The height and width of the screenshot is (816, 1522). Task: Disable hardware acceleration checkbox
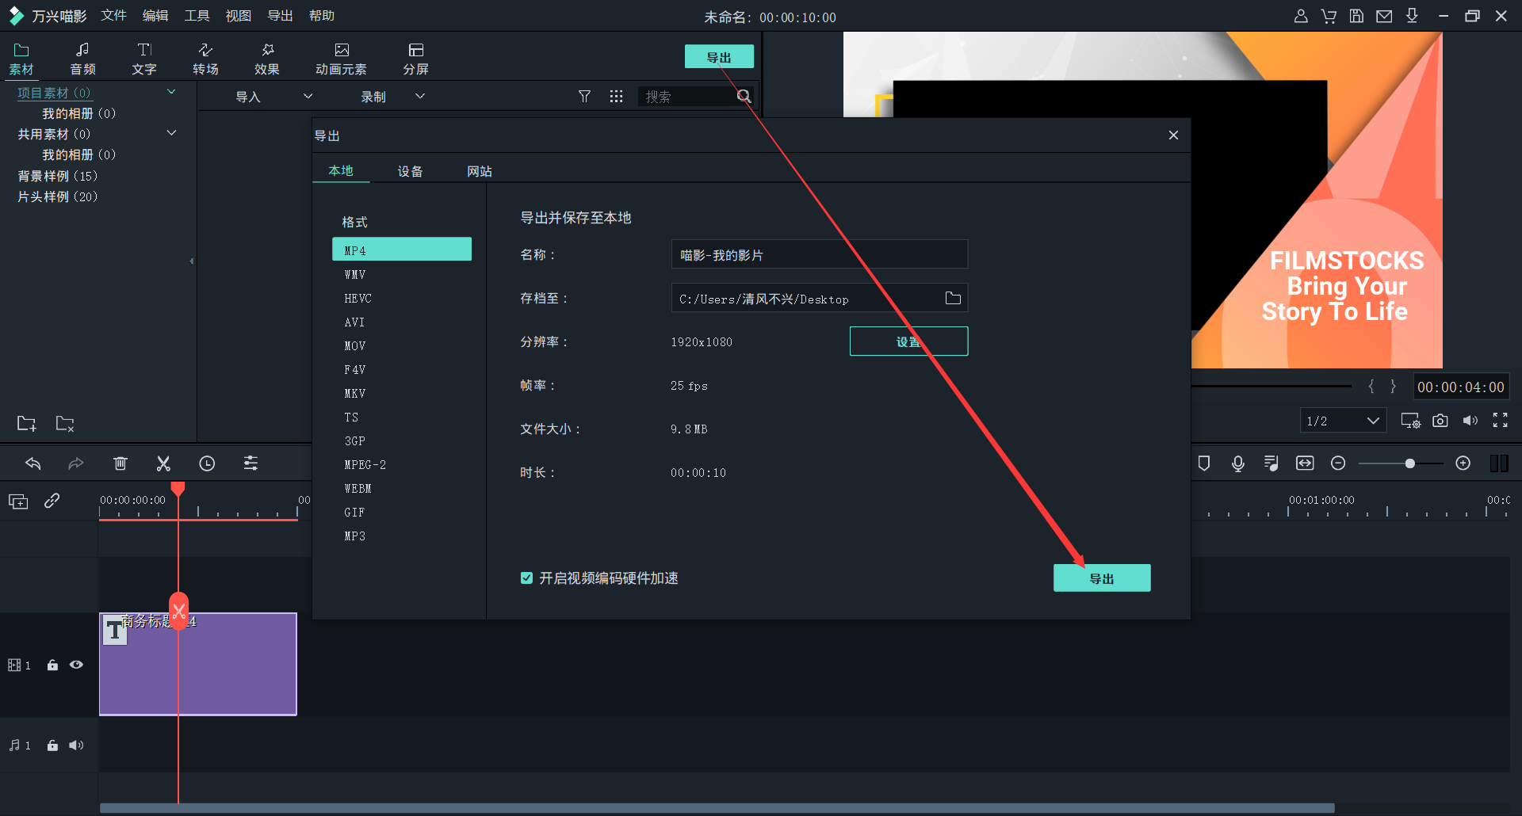(526, 578)
